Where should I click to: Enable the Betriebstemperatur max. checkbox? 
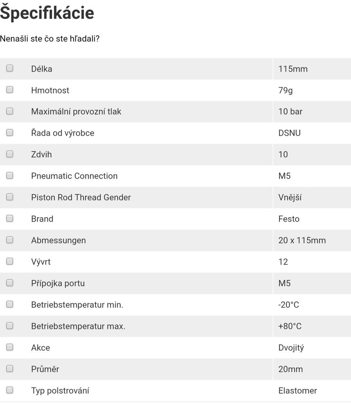(x=10, y=326)
